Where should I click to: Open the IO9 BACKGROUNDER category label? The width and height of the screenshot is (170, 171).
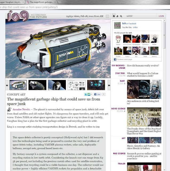[x=118, y=67]
